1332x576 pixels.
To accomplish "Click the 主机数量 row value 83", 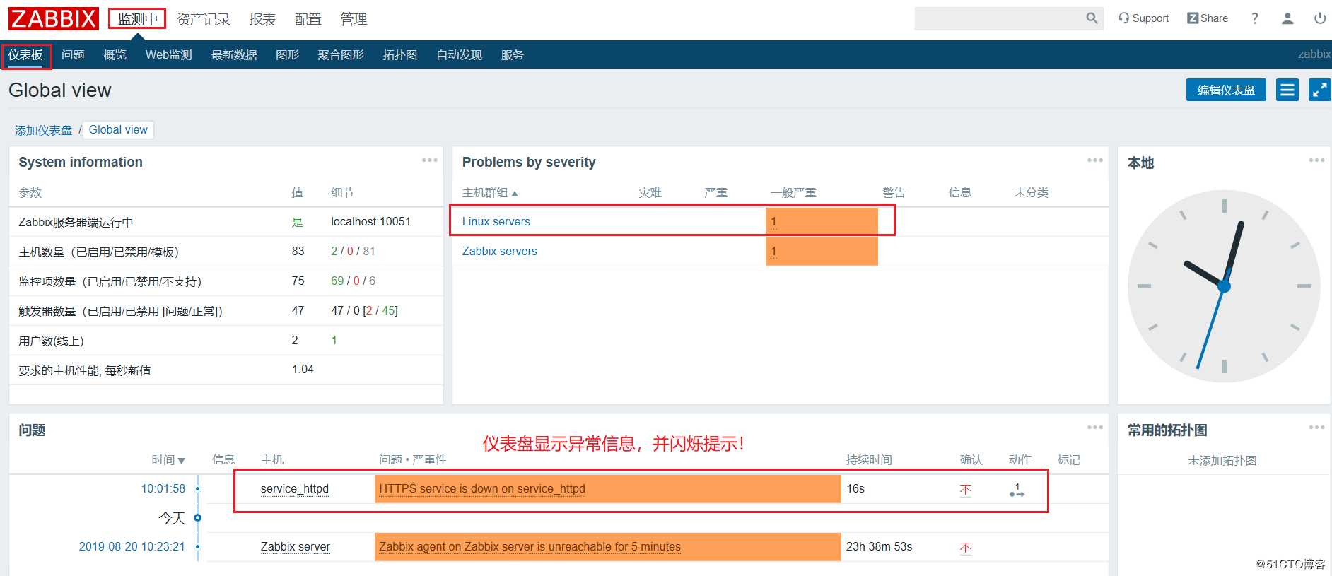I will click(298, 252).
